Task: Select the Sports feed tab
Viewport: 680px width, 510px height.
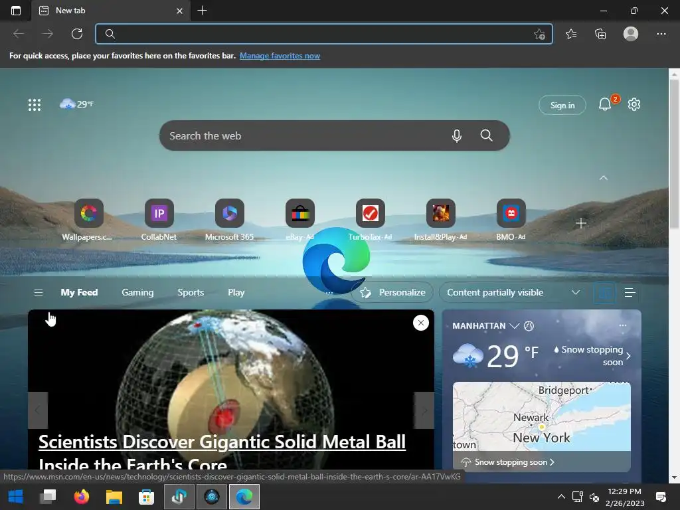Action: coord(191,292)
